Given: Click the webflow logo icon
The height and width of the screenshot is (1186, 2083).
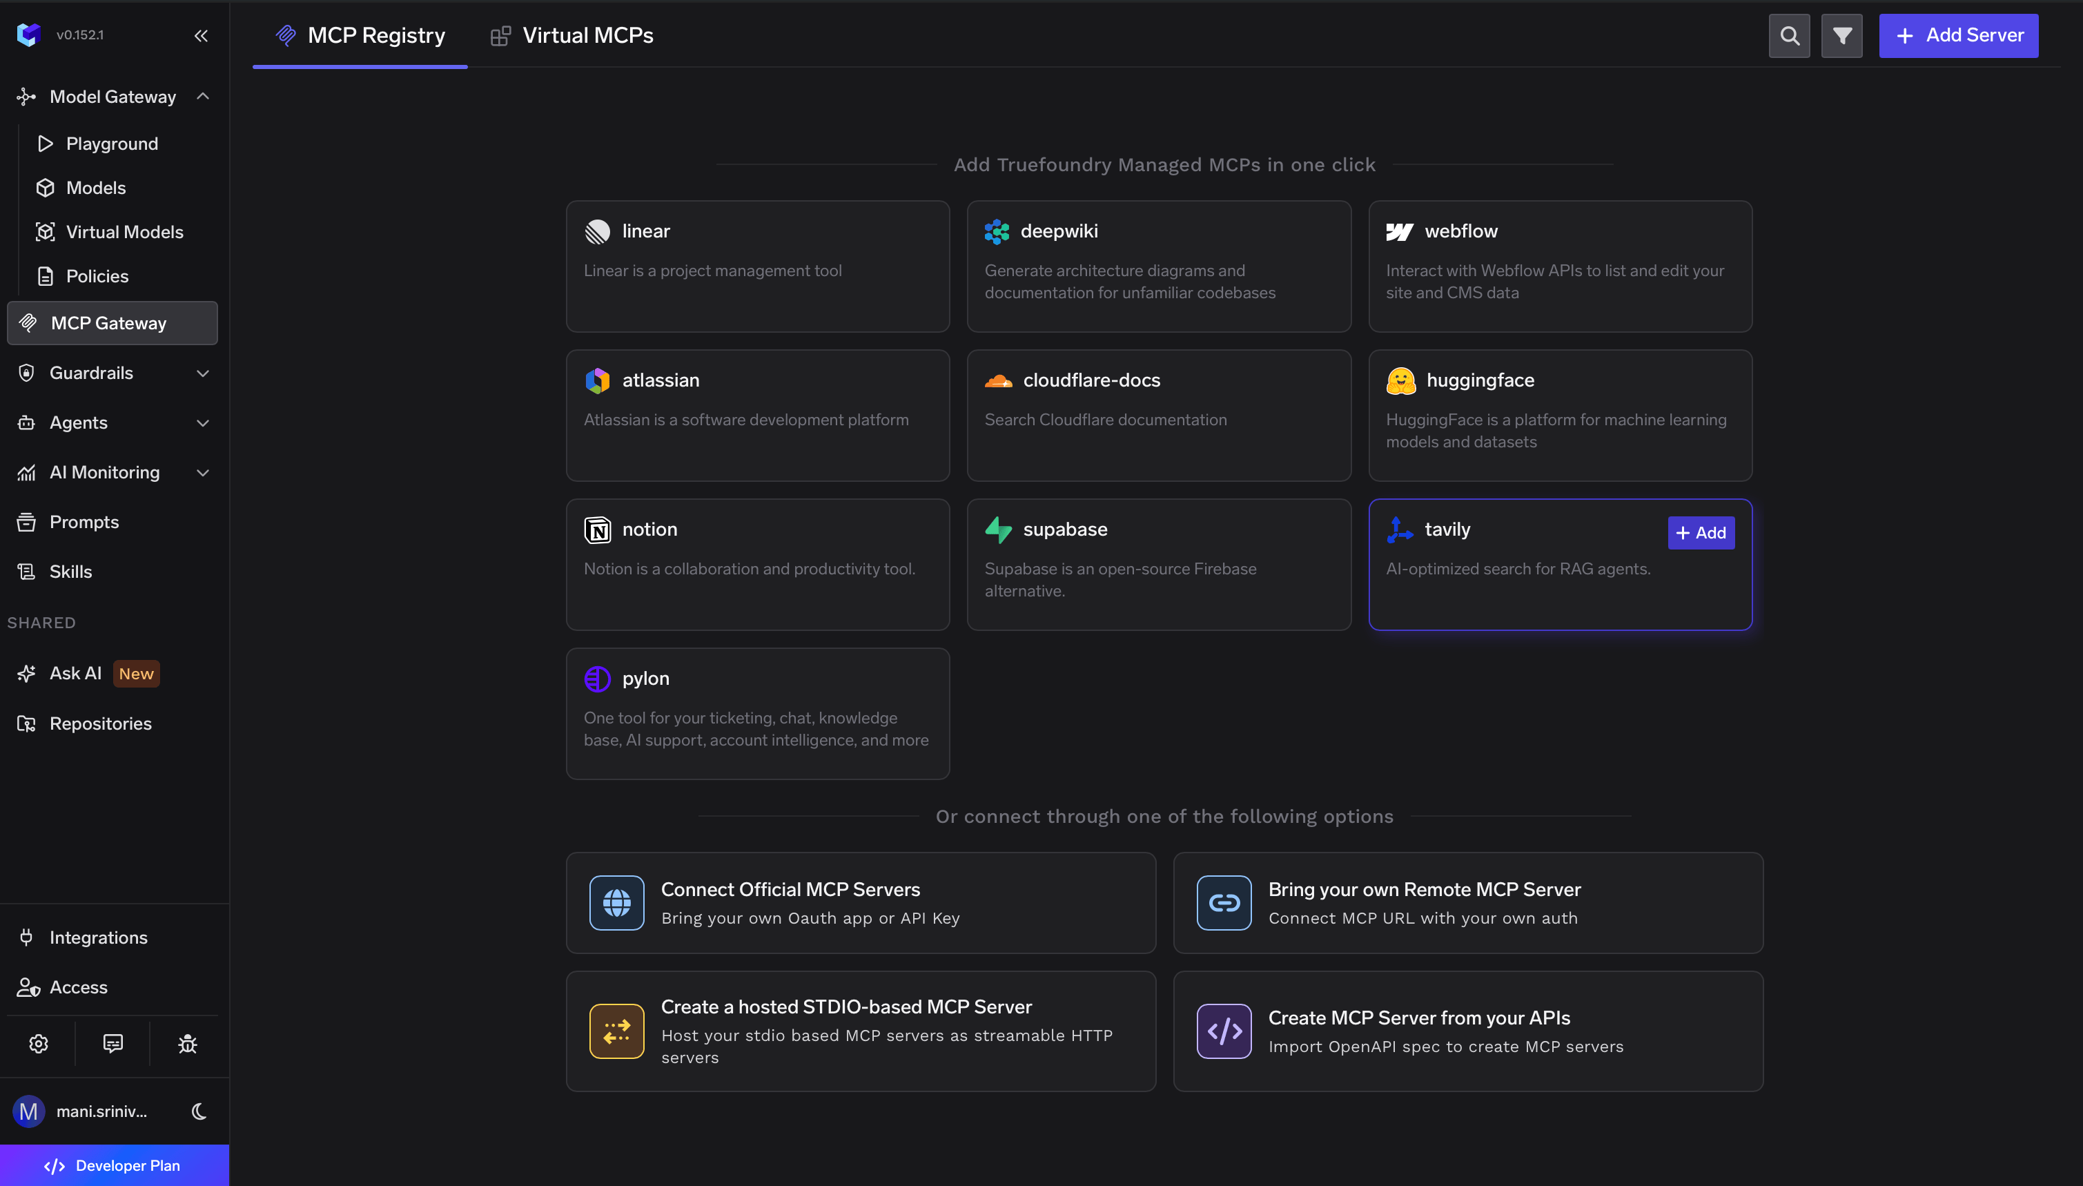Looking at the screenshot, I should point(1400,231).
